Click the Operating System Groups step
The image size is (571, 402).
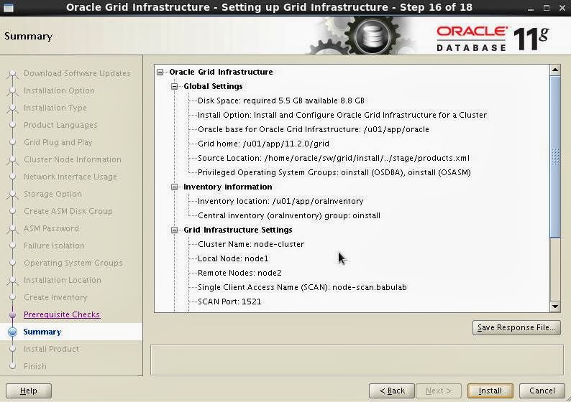[73, 263]
